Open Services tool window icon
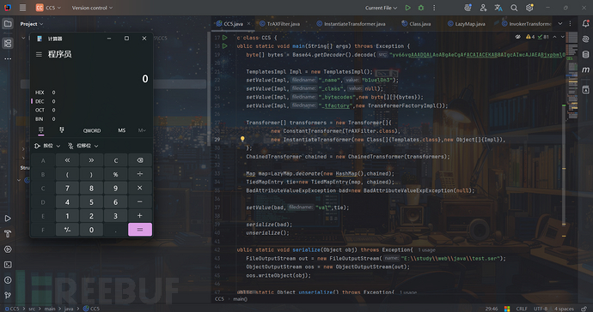 8,249
